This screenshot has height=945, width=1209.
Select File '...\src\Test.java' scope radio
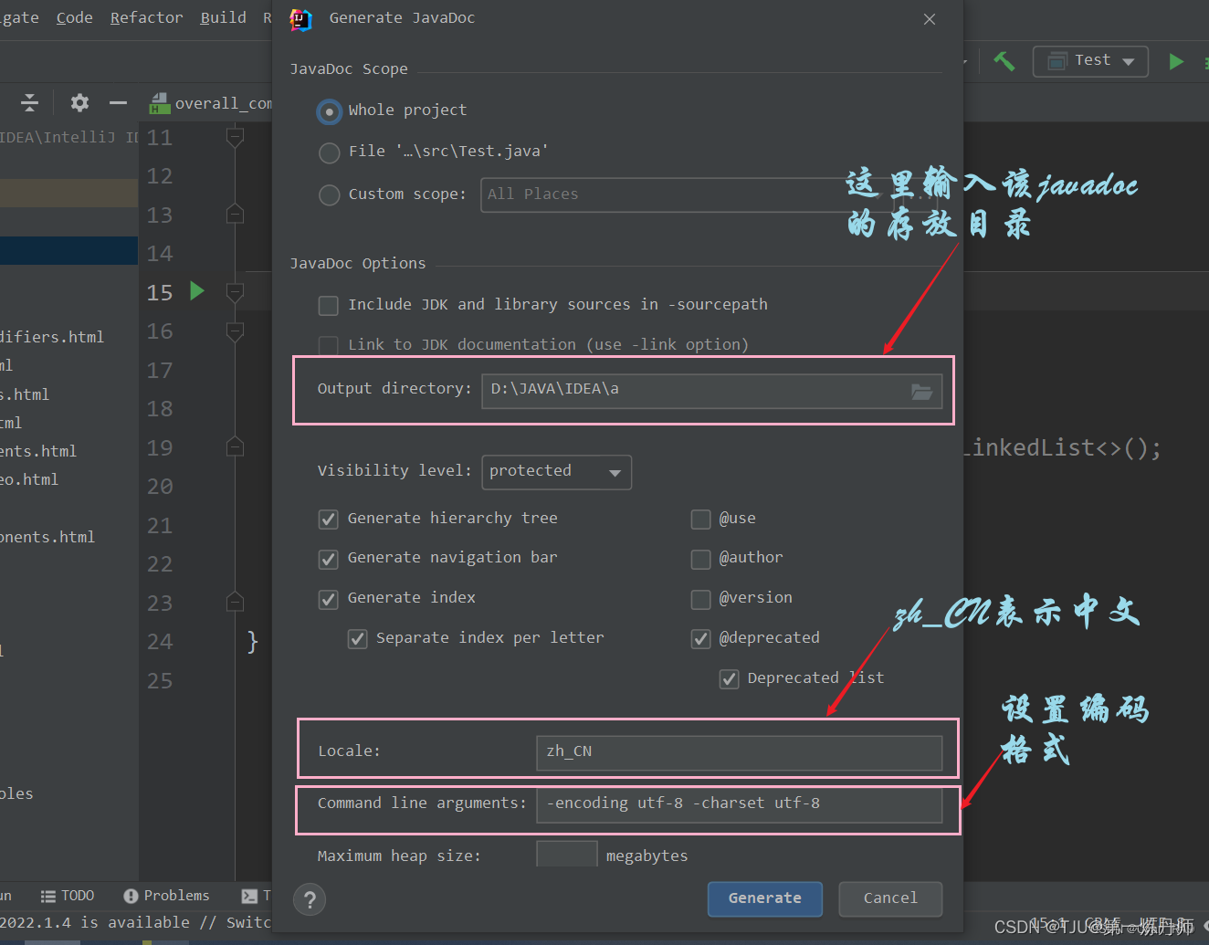[x=329, y=152]
